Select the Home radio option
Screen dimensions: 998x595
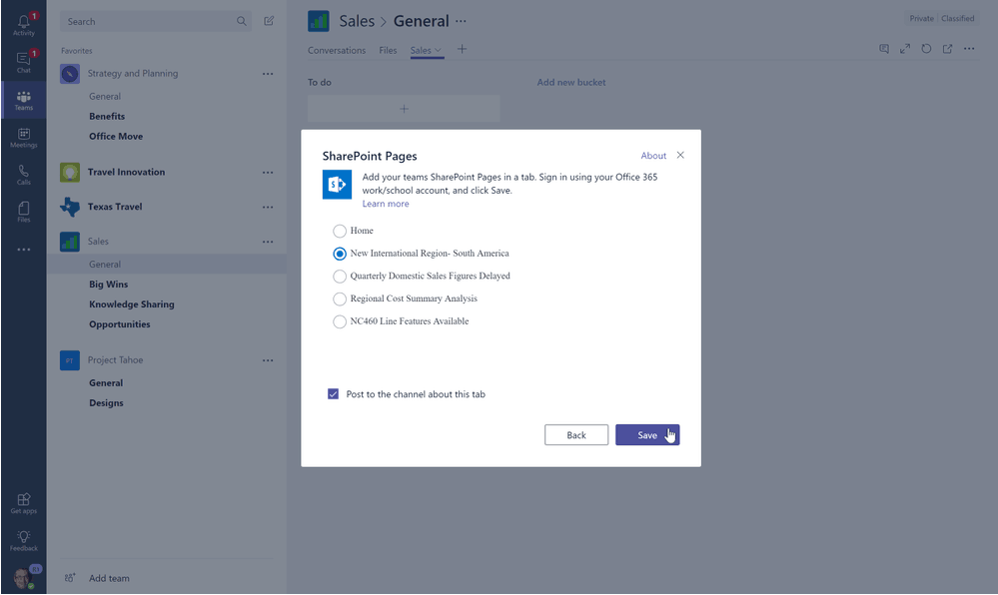tap(340, 231)
